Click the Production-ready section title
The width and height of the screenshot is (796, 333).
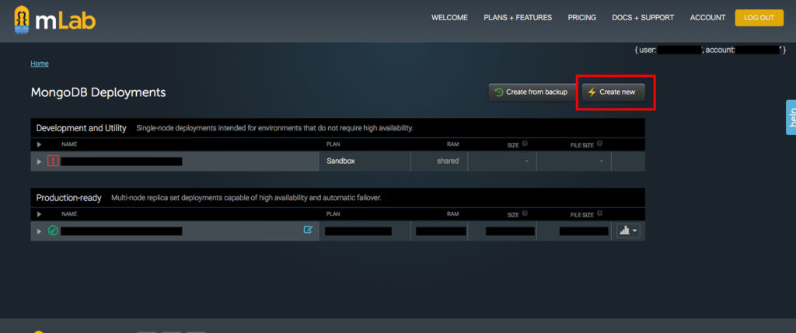pyautogui.click(x=69, y=198)
